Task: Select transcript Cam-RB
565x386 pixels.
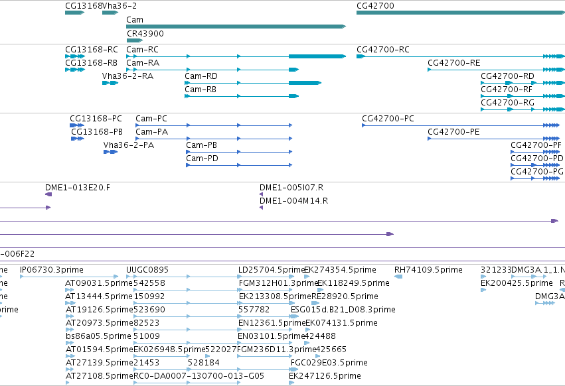Action: pyautogui.click(x=242, y=96)
